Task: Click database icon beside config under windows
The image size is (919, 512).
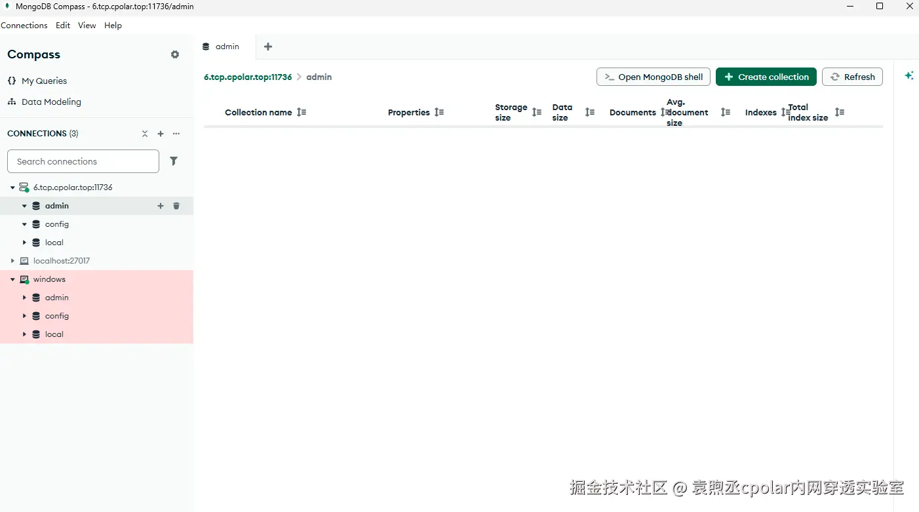Action: coord(36,316)
